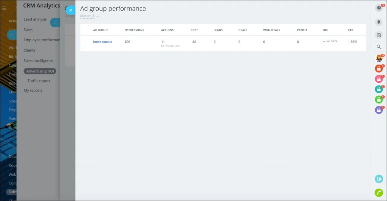Open the home repairs ad group link
This screenshot has height=201, width=387.
tap(102, 42)
